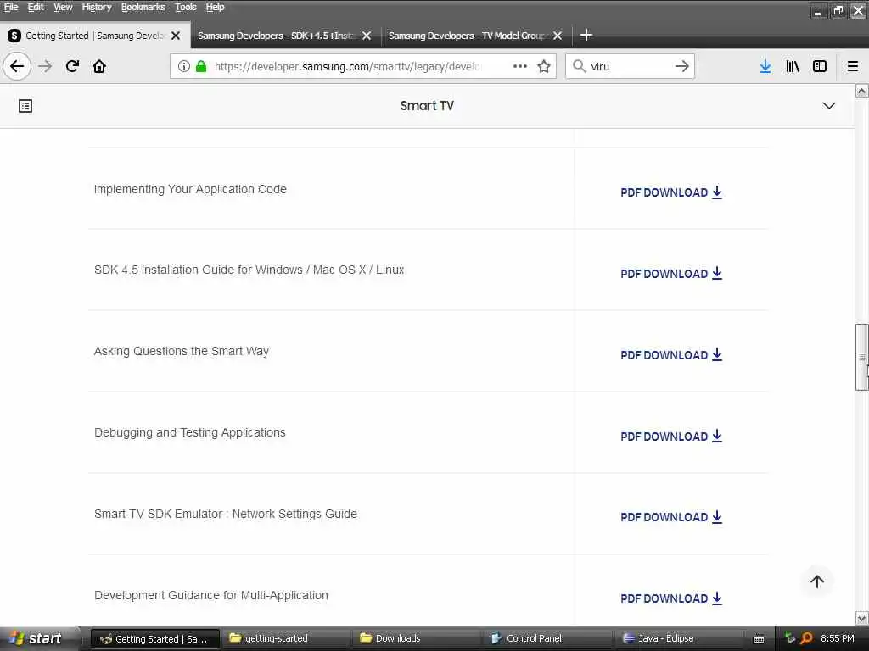Switch to SDK+4.5+Install tab
Viewport: 869px width, 651px height.
[x=276, y=36]
